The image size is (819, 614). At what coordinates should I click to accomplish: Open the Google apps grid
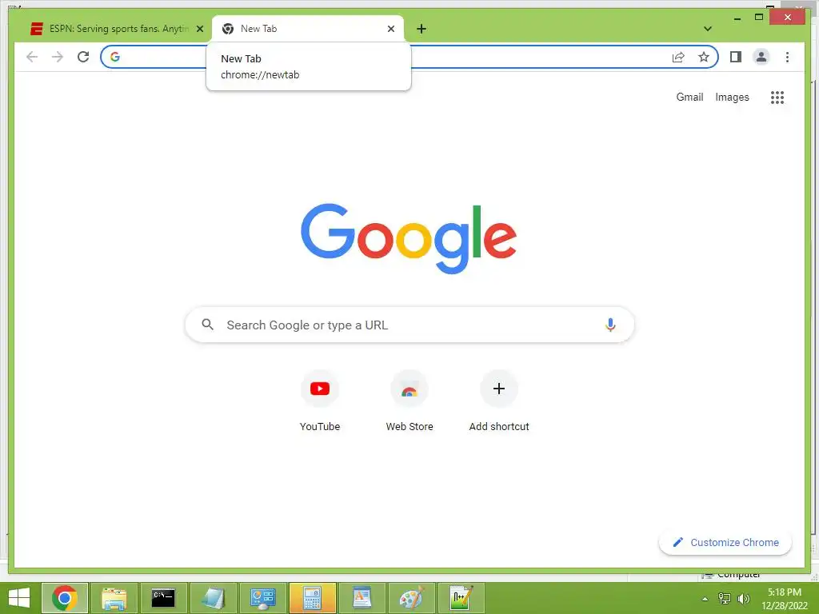(777, 97)
